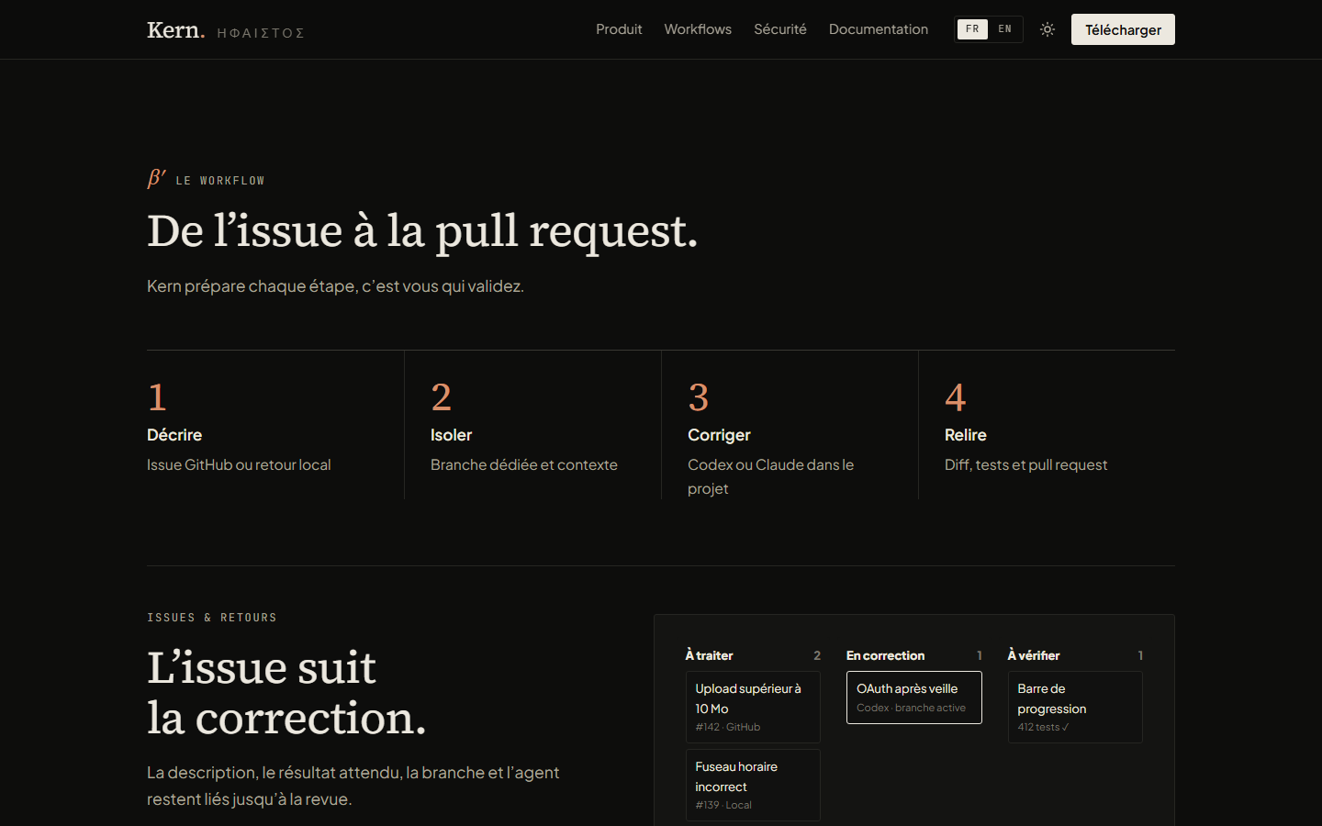Open the 'Fuseau horaire incorrect' card
Screen dimensions: 1322x826
click(x=753, y=785)
